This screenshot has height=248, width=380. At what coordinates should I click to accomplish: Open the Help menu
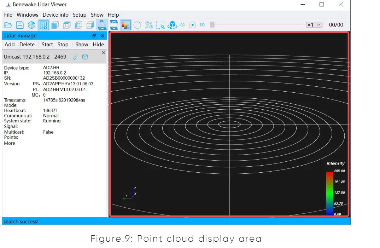(x=113, y=15)
